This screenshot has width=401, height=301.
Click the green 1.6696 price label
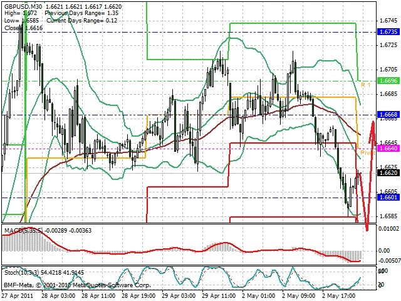tap(388, 81)
